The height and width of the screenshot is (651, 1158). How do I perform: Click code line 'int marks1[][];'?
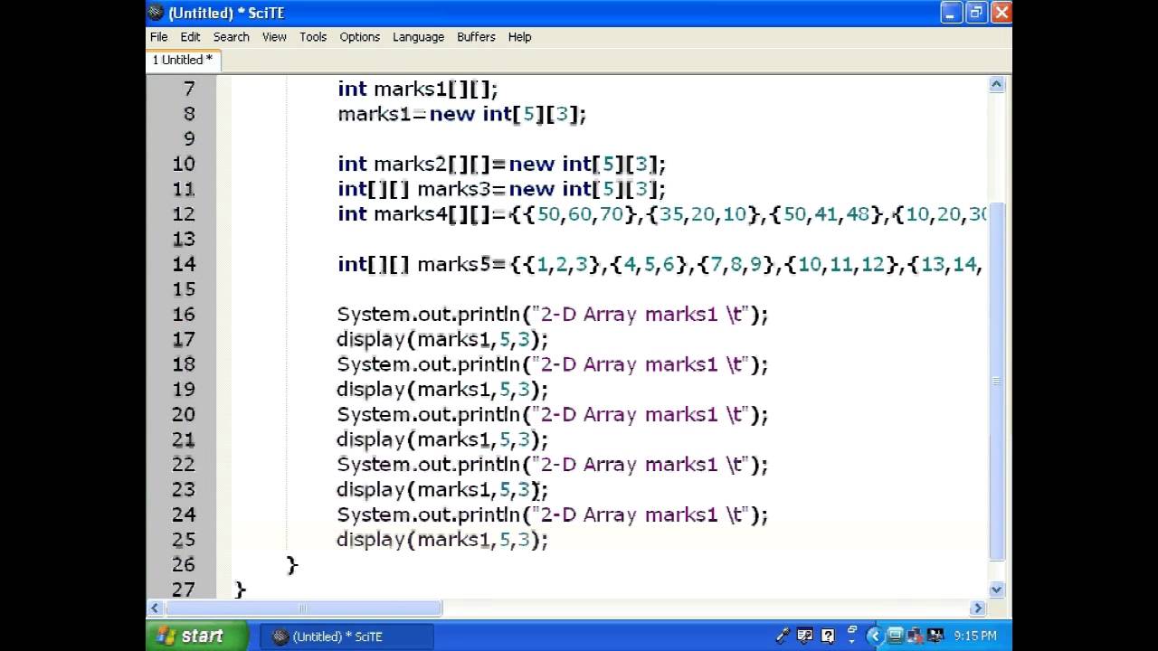[417, 89]
